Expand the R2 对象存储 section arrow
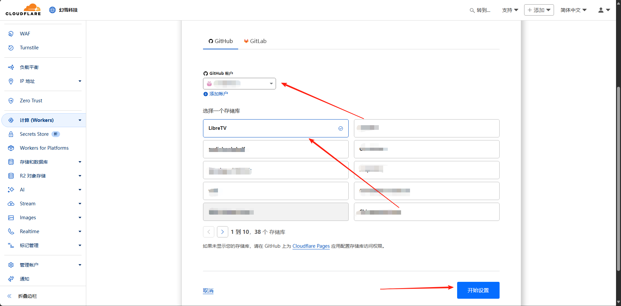This screenshot has width=621, height=306. 80,176
